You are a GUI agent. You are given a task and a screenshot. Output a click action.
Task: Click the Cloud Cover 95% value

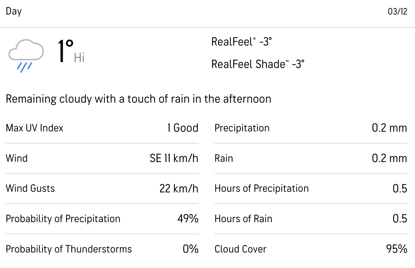click(x=397, y=249)
